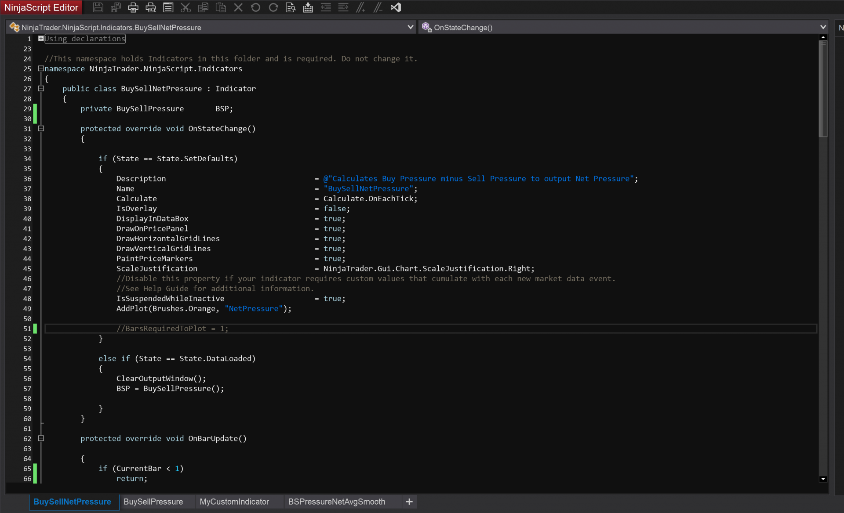The height and width of the screenshot is (513, 844).
Task: Switch to the BSPressureNetAvgSmooth tab
Action: 336,502
